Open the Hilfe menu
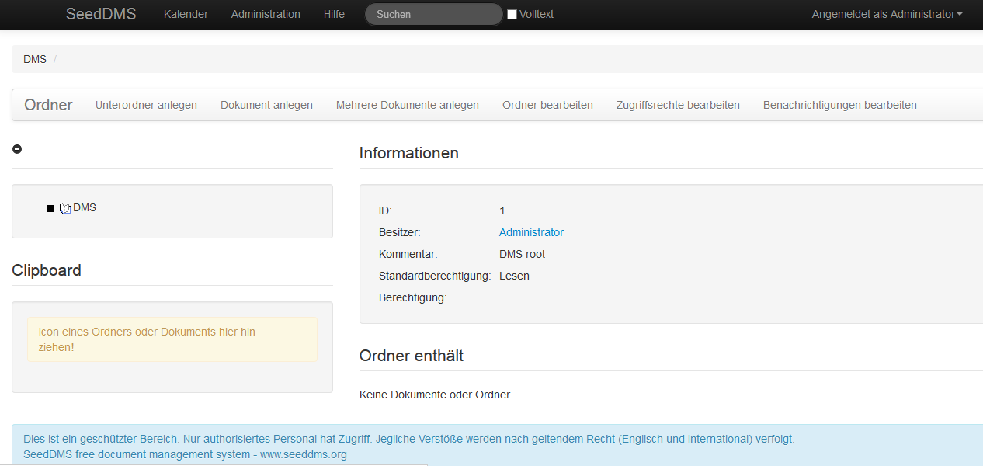 [x=334, y=14]
